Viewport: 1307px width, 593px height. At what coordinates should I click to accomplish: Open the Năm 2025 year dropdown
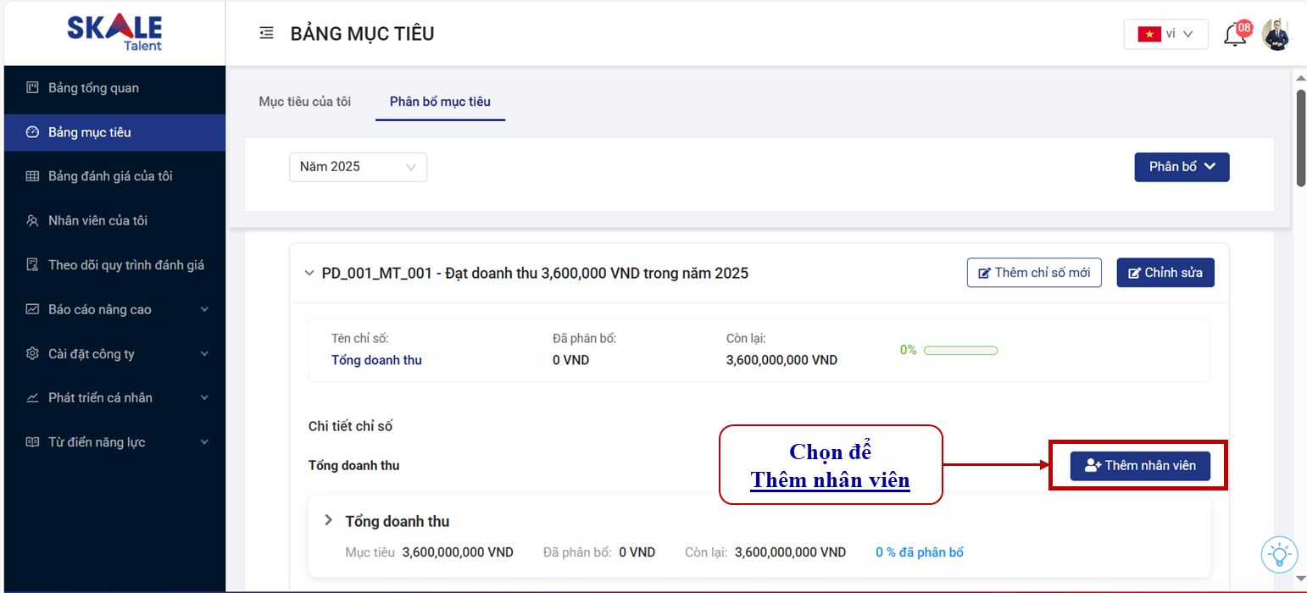point(358,167)
